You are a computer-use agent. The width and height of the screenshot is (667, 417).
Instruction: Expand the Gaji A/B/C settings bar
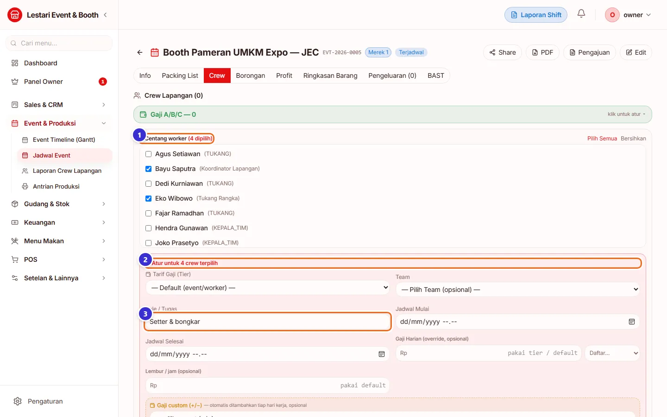coord(392,114)
